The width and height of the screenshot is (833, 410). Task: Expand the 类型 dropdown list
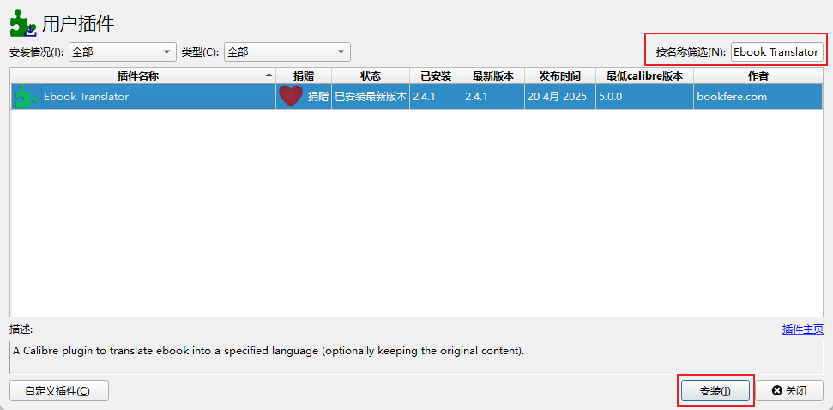click(x=287, y=51)
